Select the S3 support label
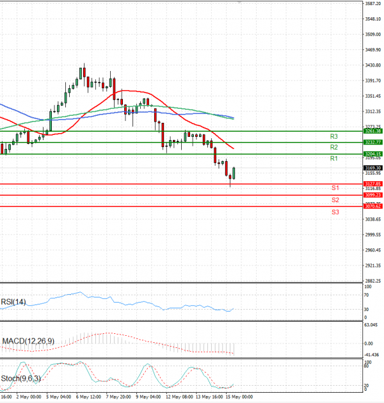 [335, 212]
